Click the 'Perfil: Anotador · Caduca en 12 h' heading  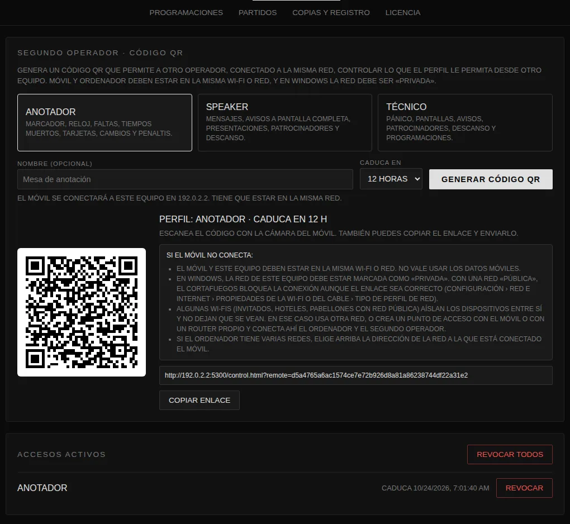click(x=243, y=219)
